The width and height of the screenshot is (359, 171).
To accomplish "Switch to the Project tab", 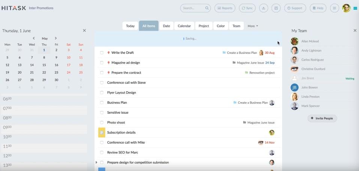I will click(x=204, y=26).
